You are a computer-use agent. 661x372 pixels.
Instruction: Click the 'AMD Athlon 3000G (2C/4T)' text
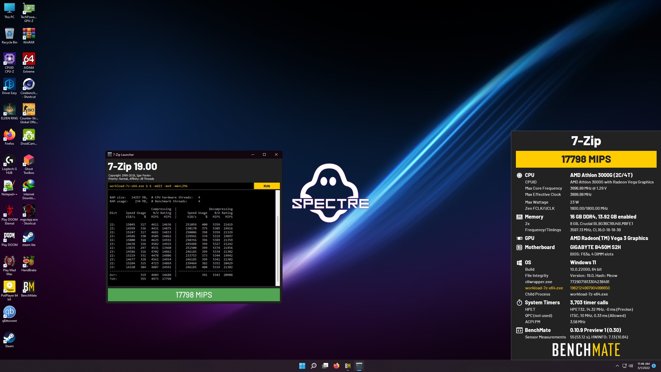601,175
